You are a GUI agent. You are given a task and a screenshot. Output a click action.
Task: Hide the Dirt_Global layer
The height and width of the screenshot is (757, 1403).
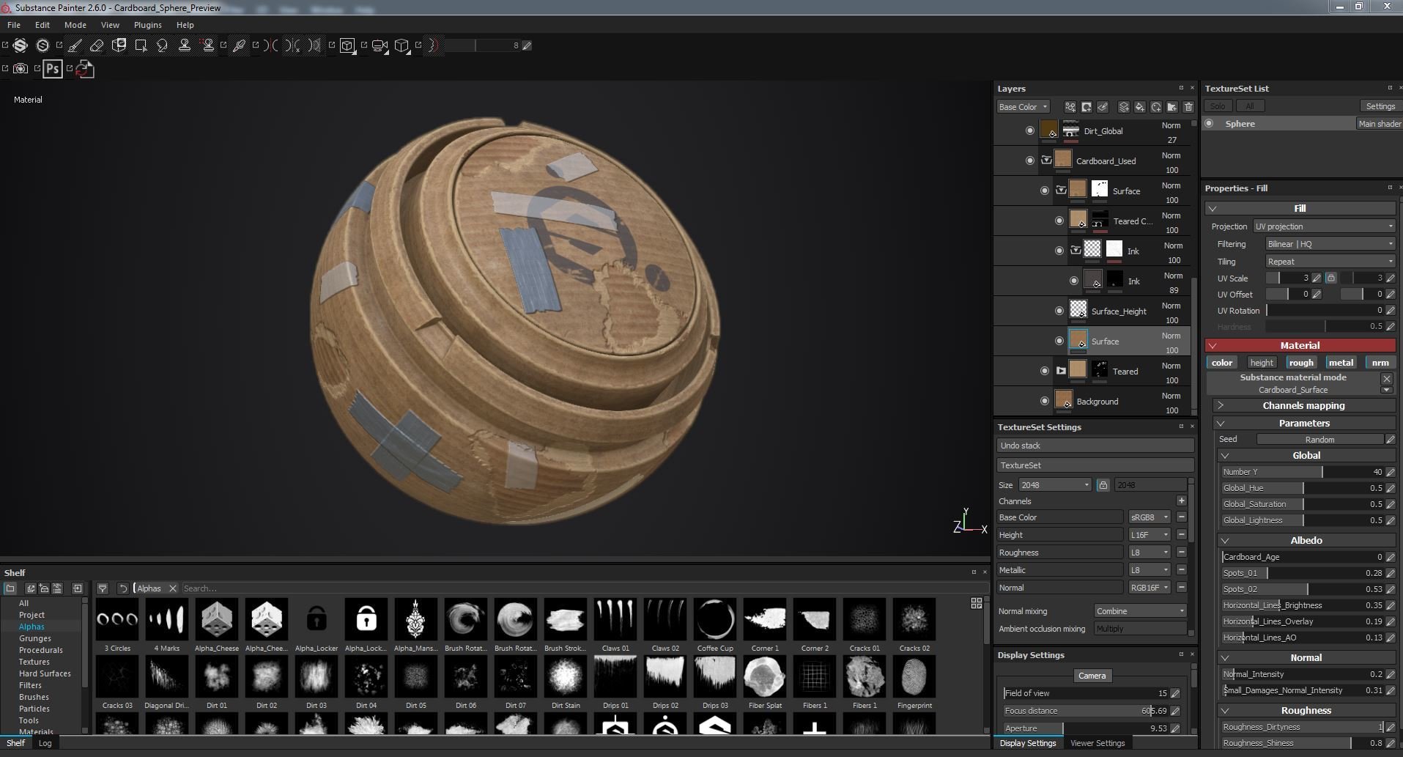1029,130
